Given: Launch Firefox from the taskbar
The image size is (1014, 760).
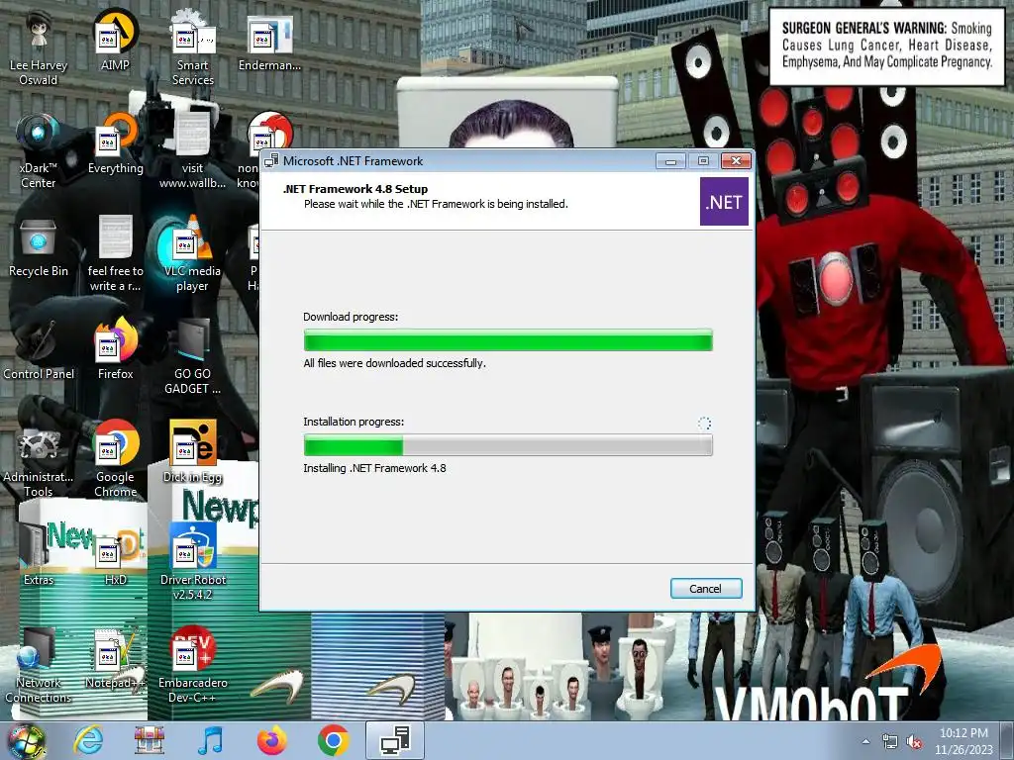Looking at the screenshot, I should tap(271, 740).
